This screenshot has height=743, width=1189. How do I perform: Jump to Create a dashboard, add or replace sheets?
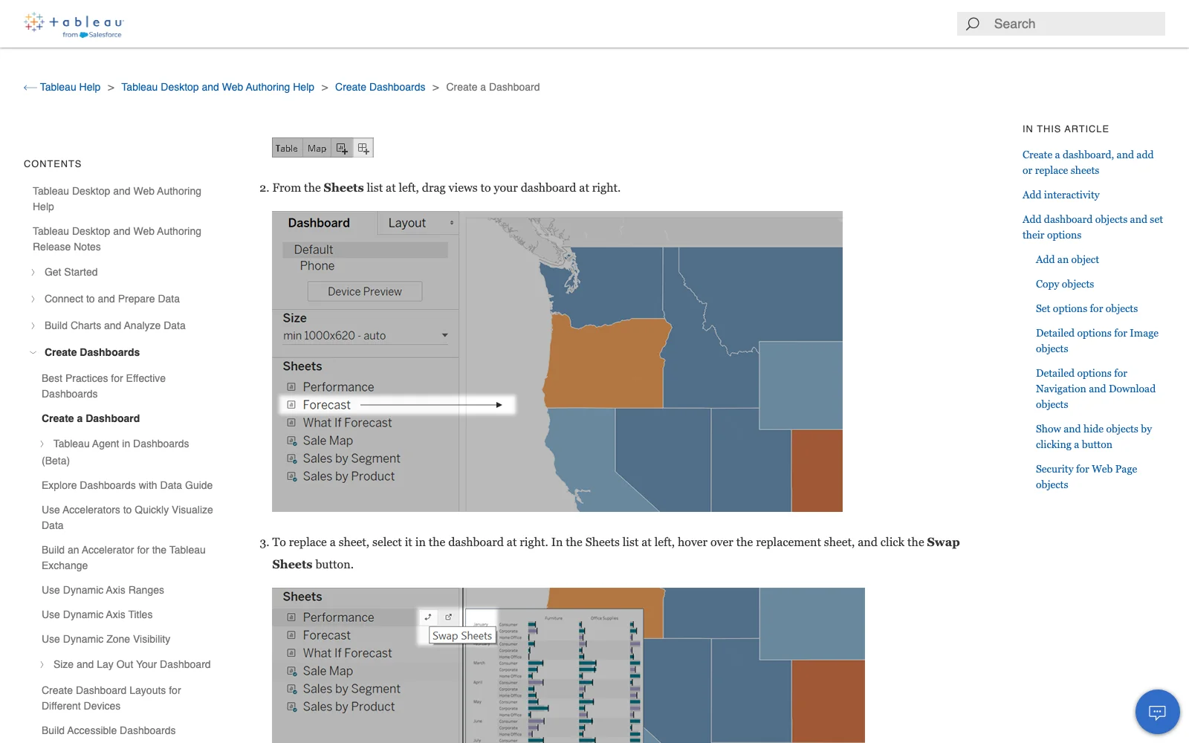pos(1088,162)
